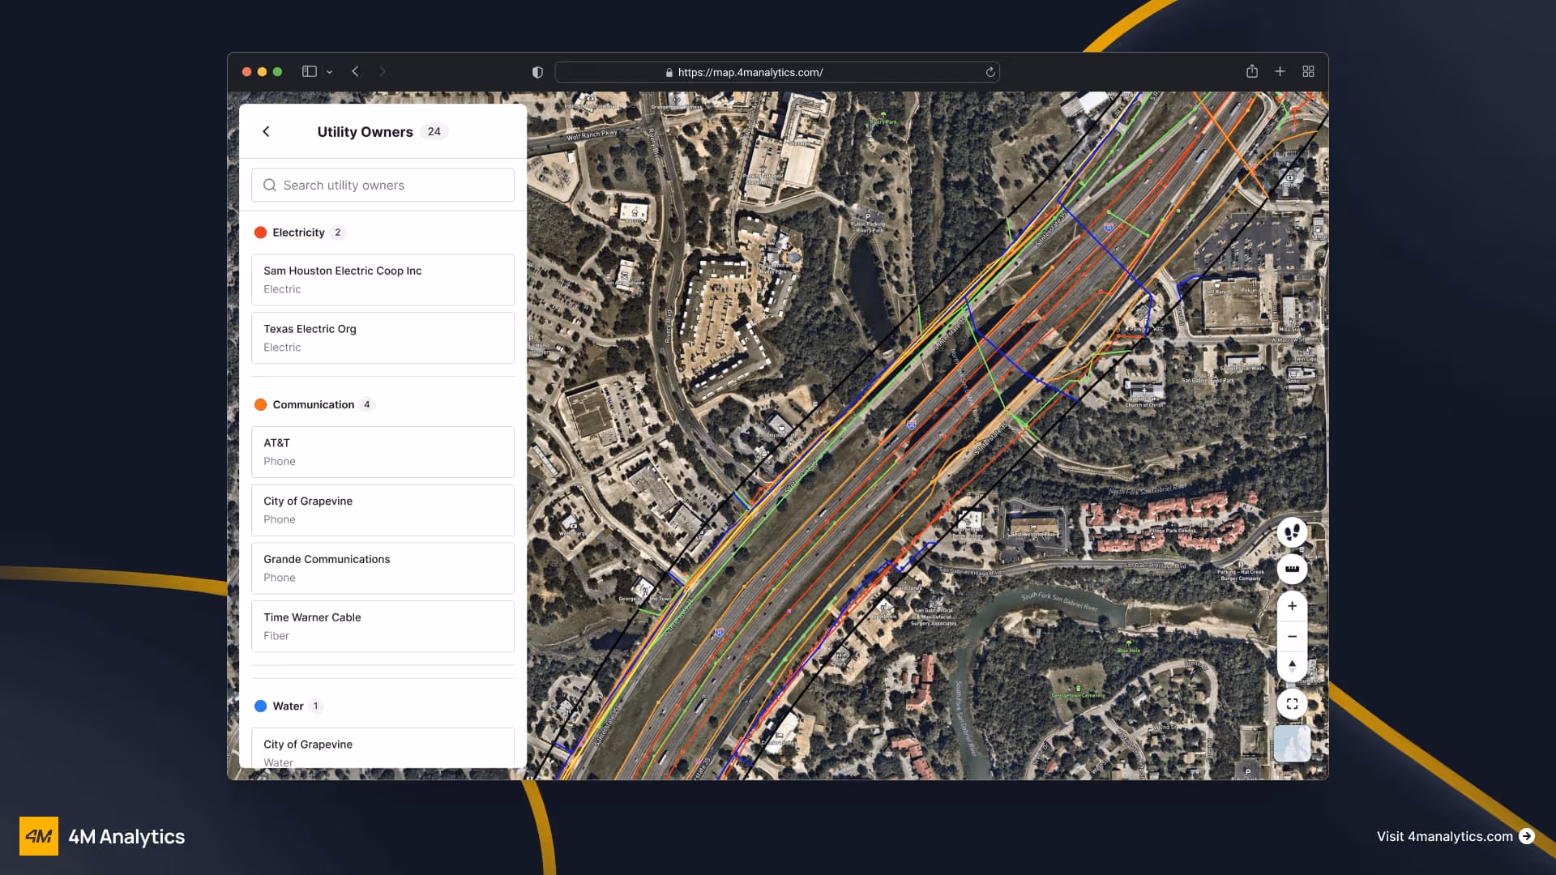Click the privacy shield icon
Image resolution: width=1556 pixels, height=875 pixels.
536,72
